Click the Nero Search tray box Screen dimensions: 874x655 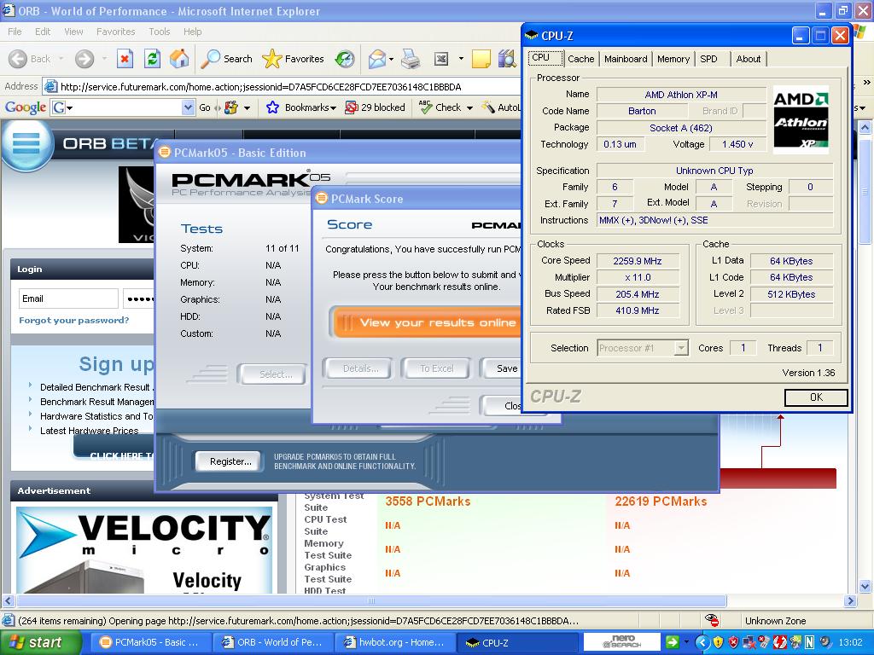point(622,641)
